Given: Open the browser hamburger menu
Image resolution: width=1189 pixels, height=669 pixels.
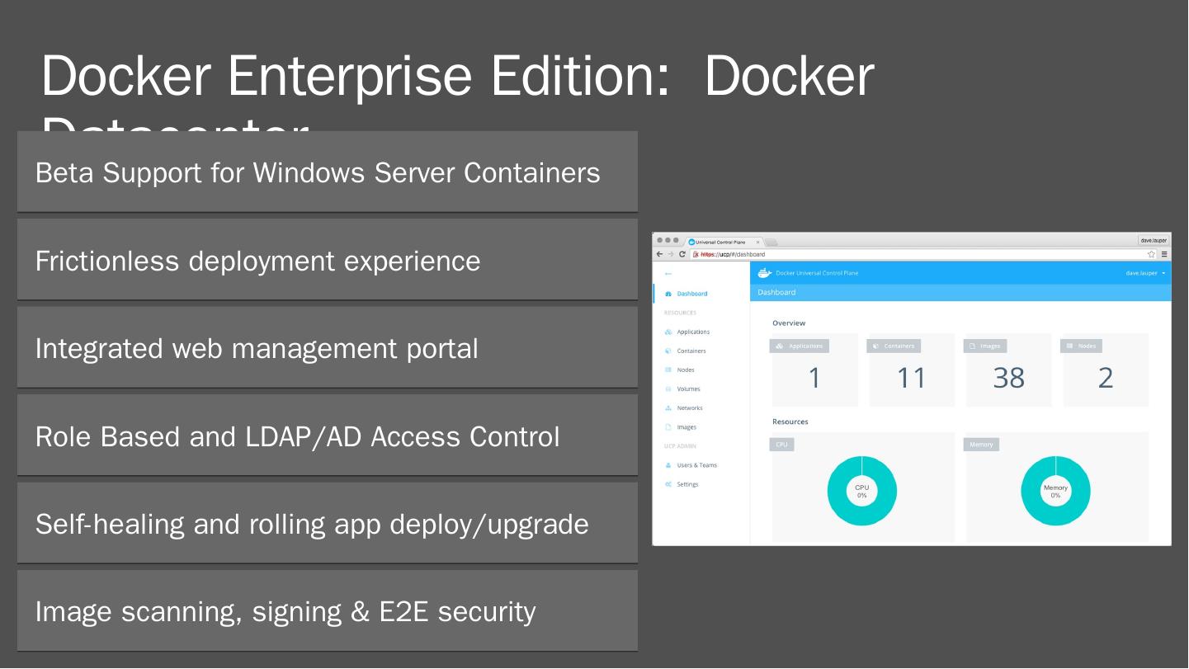Looking at the screenshot, I should (1164, 254).
